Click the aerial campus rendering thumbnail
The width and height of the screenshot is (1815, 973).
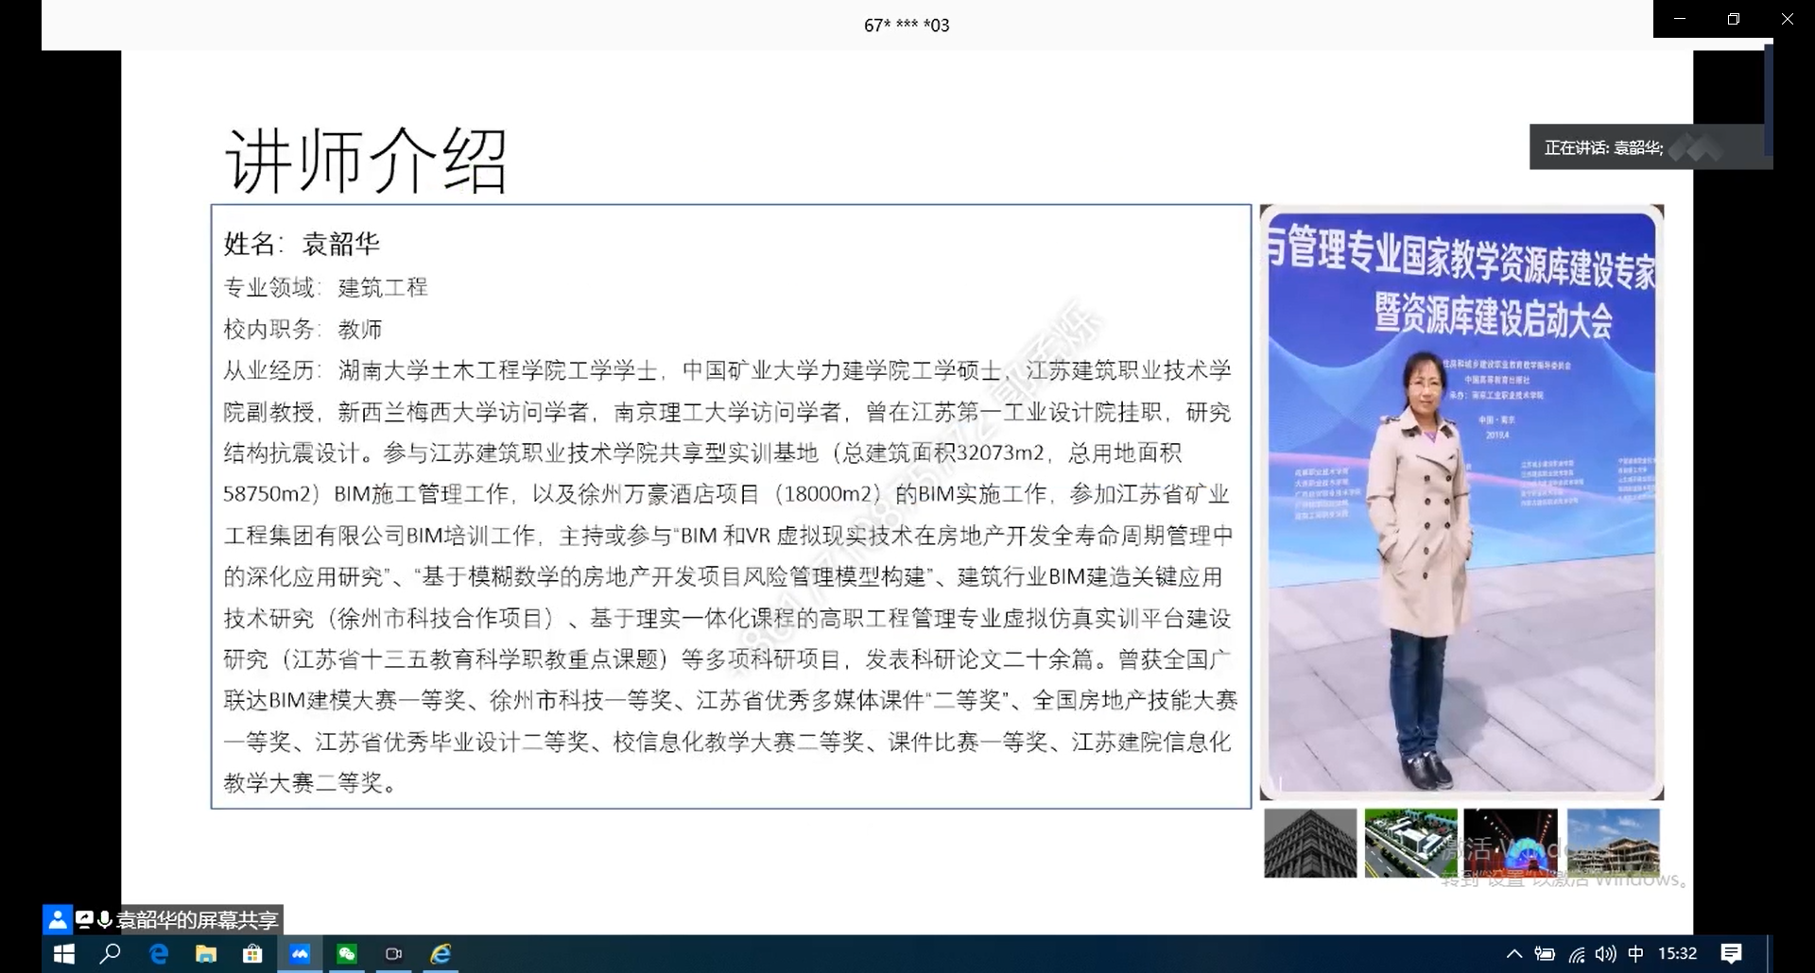pyautogui.click(x=1410, y=843)
